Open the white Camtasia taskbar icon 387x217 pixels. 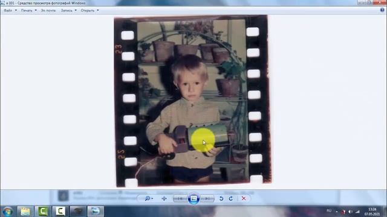(60, 212)
